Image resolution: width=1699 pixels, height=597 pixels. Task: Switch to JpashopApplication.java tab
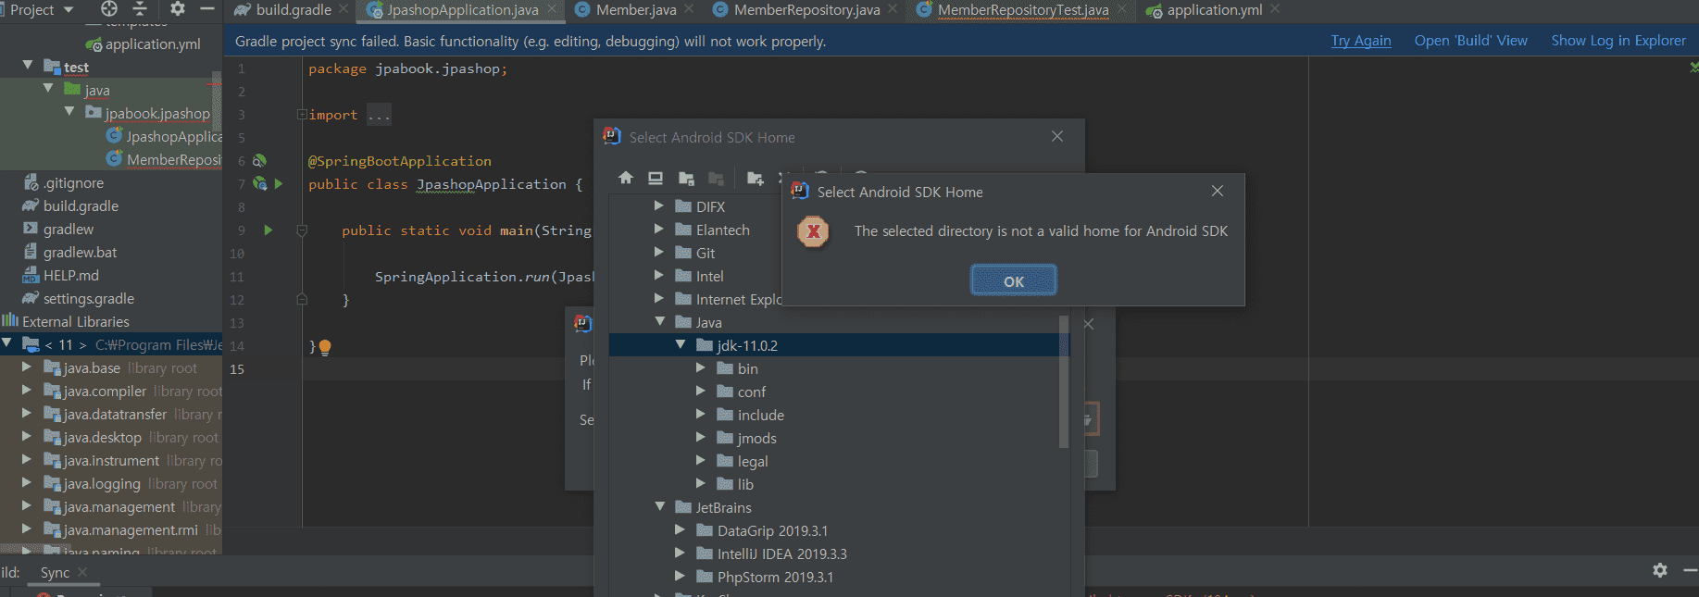pos(462,10)
